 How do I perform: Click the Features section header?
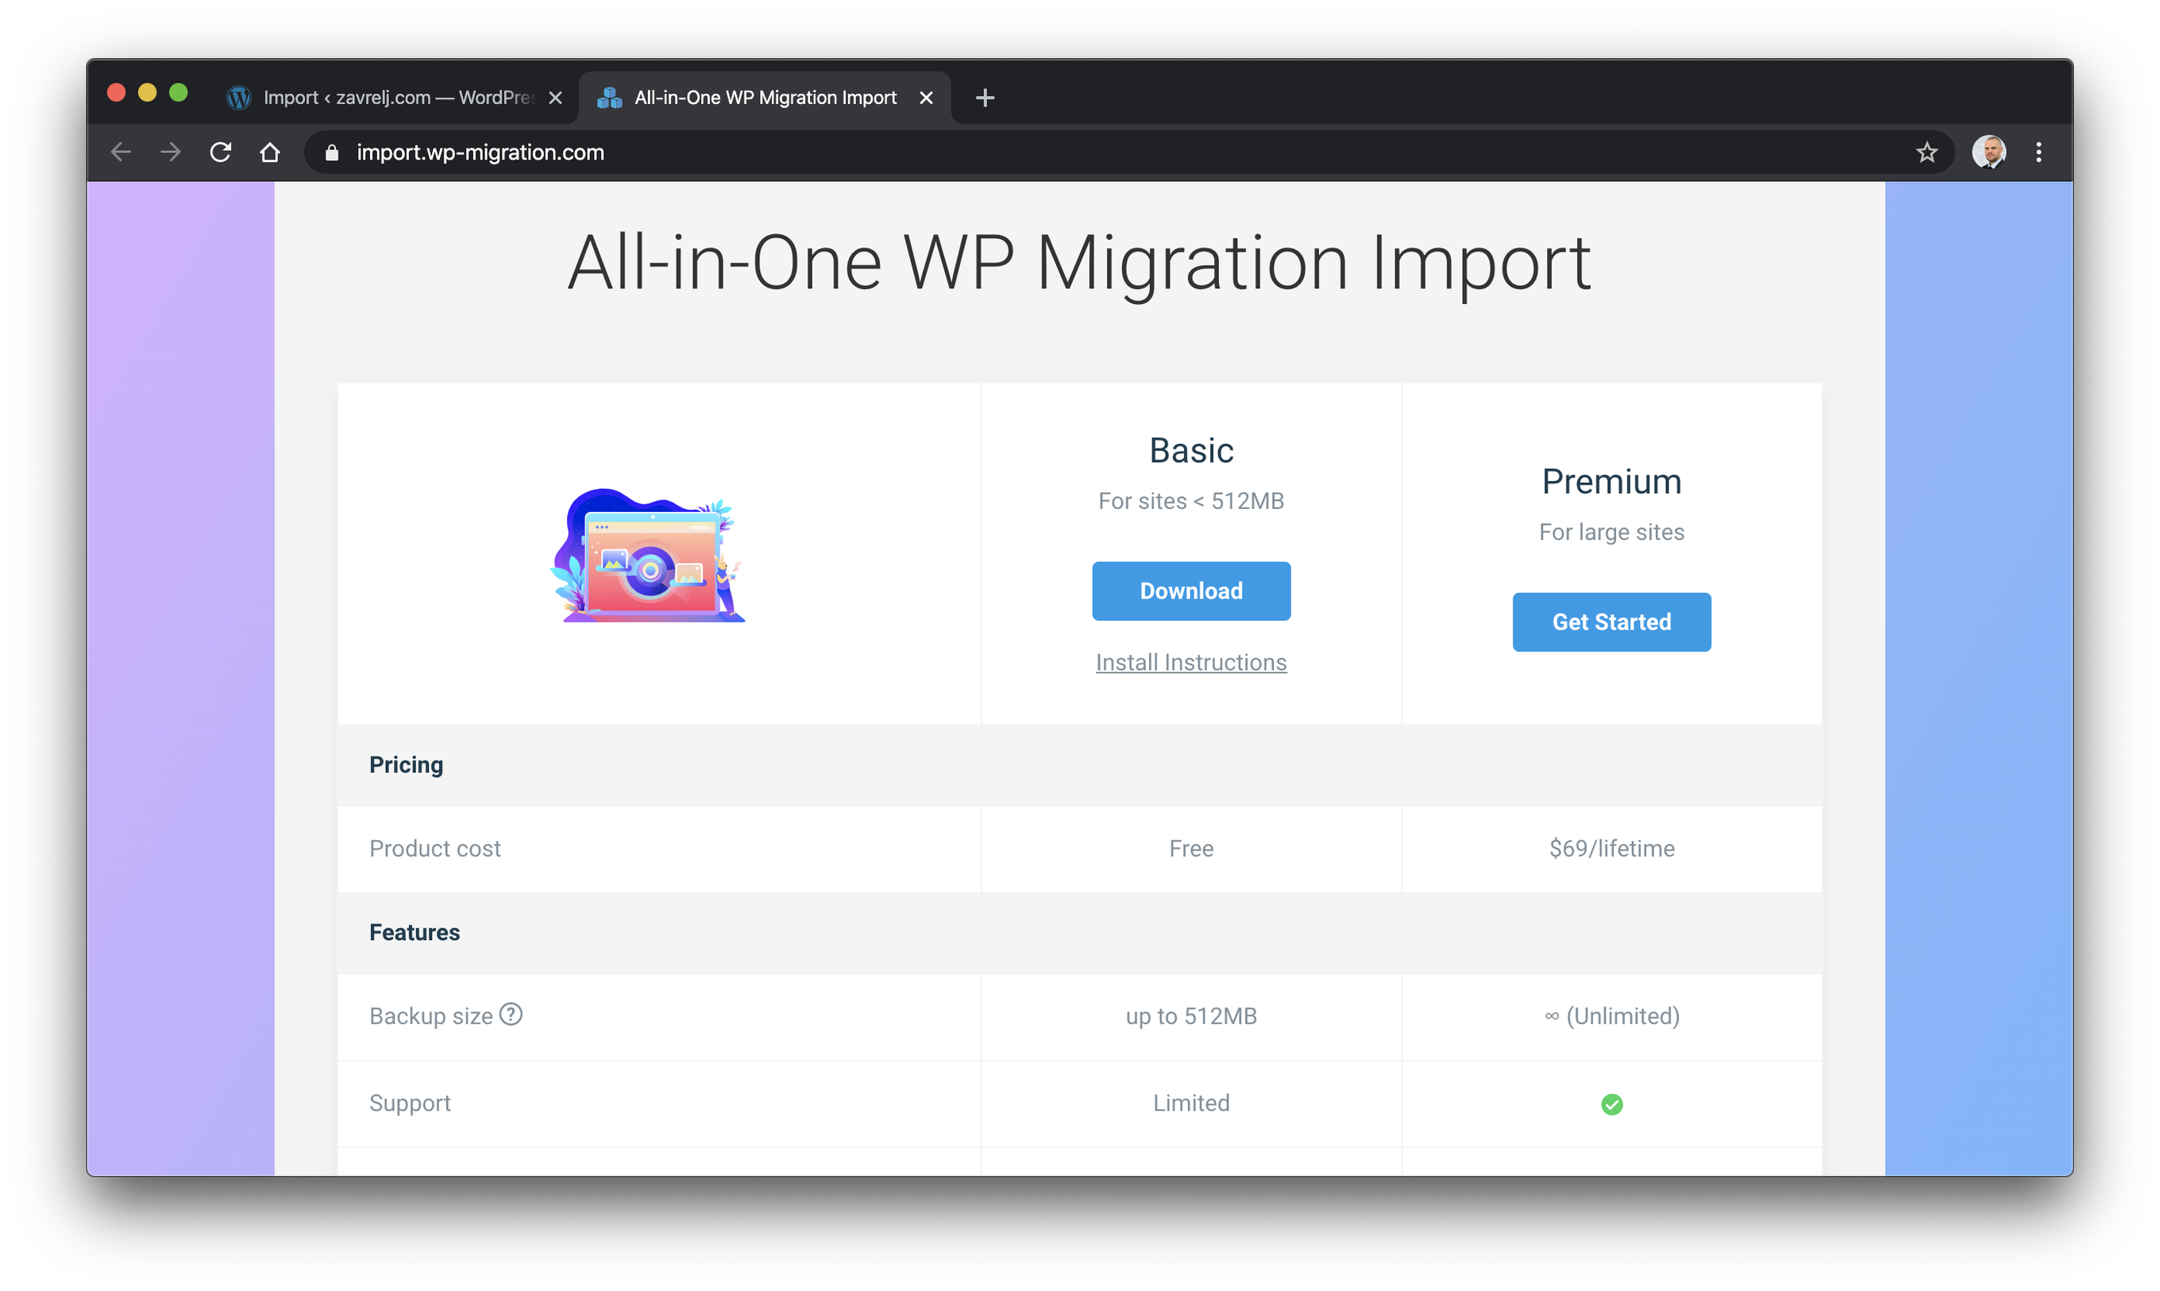tap(414, 933)
